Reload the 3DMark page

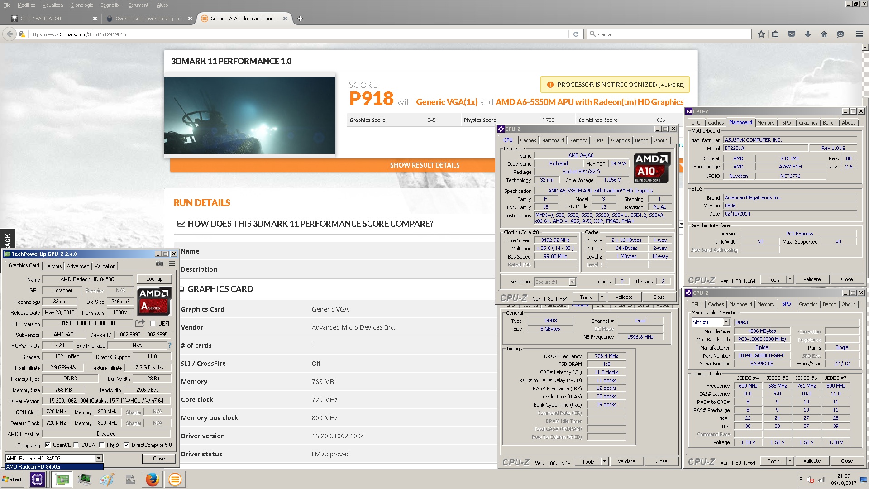(x=576, y=34)
